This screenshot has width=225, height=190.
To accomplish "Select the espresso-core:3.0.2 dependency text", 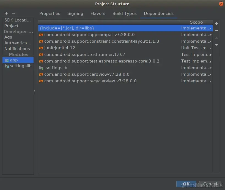I will coord(102,61).
